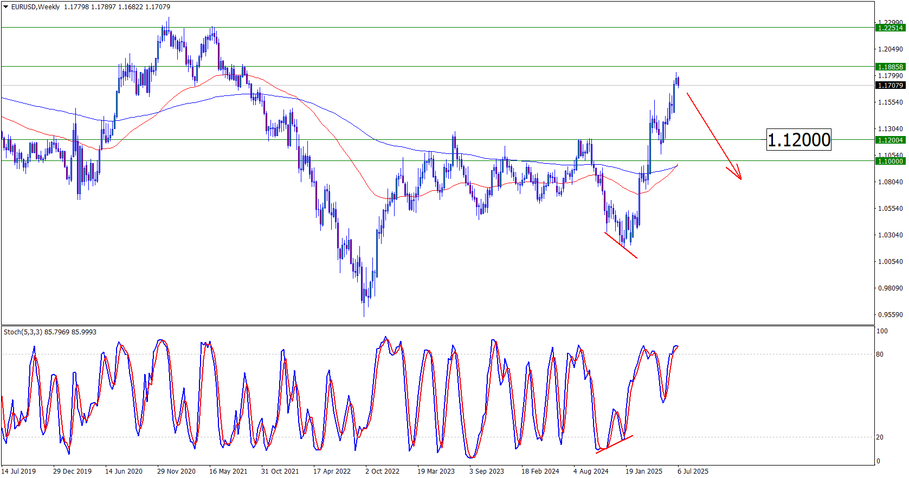Click the red downward arrow's arrowhead

click(x=738, y=176)
